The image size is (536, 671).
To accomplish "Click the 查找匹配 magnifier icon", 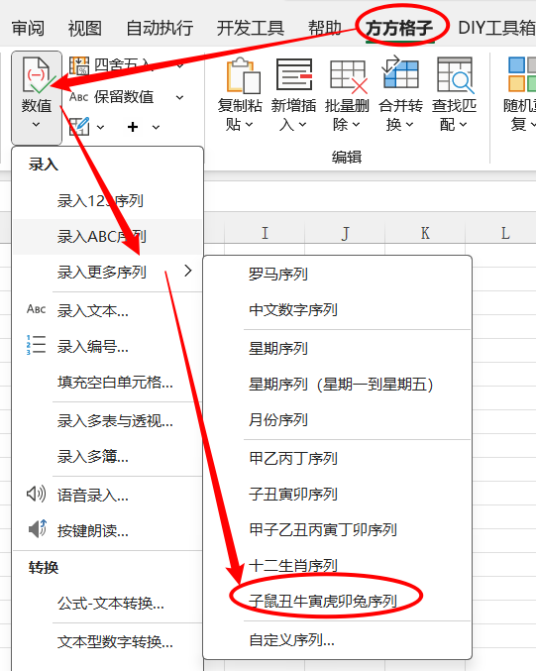I will [x=455, y=75].
